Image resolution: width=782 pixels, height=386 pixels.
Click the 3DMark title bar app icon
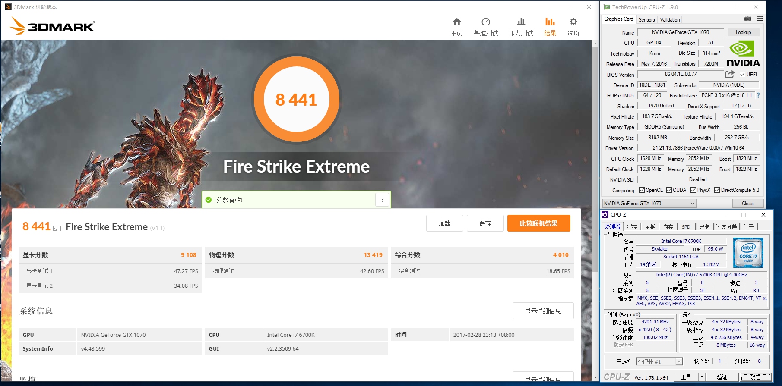pos(8,7)
